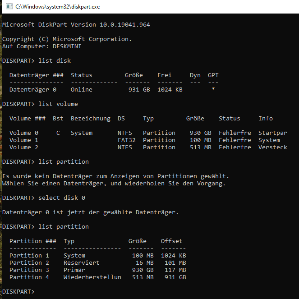Click the 'Volume ###' column header

tap(28, 119)
